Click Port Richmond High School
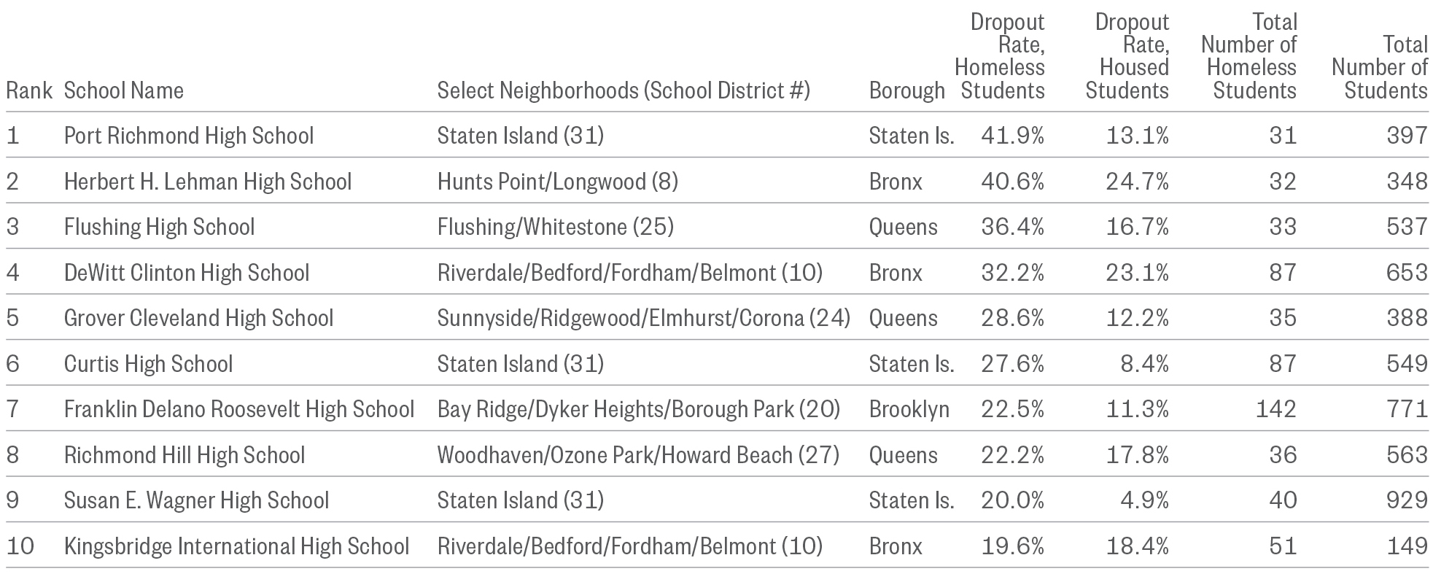 click(189, 136)
